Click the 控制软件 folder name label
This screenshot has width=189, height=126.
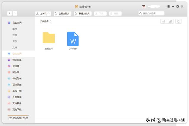[49, 49]
